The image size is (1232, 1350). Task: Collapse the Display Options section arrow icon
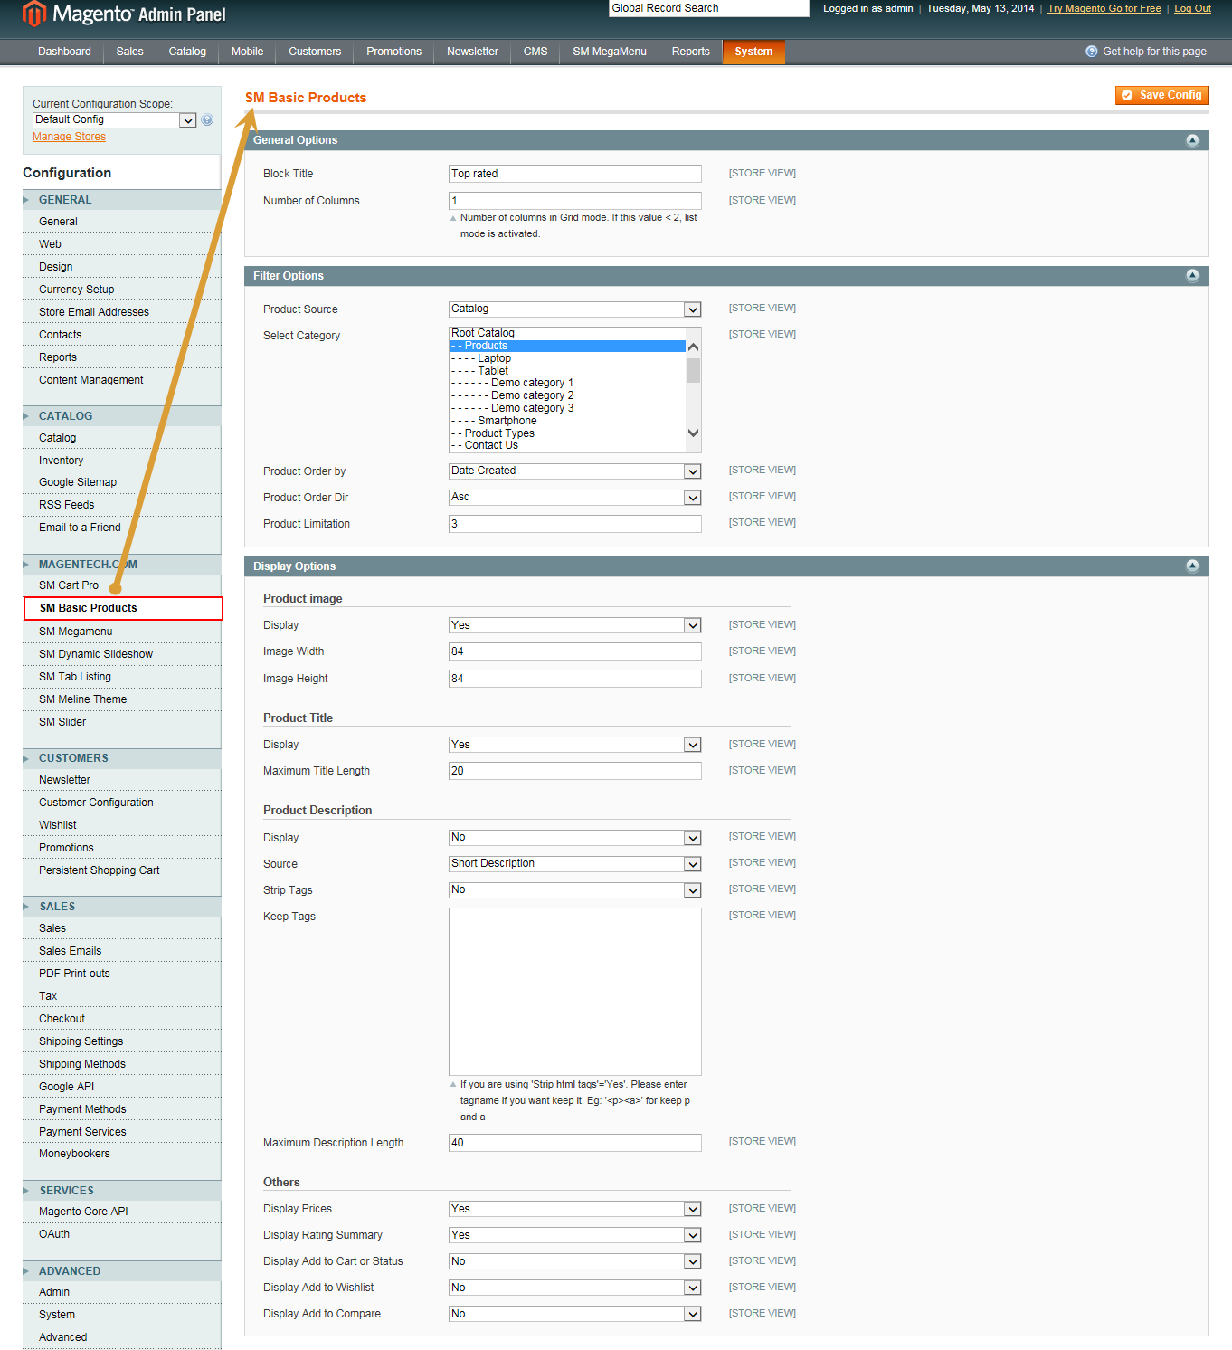1192,566
